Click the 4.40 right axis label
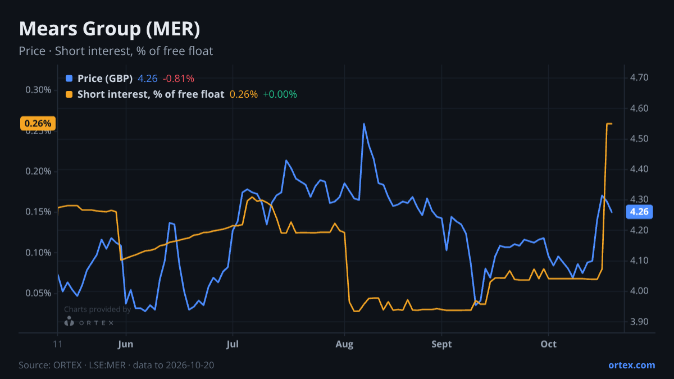 click(x=640, y=169)
